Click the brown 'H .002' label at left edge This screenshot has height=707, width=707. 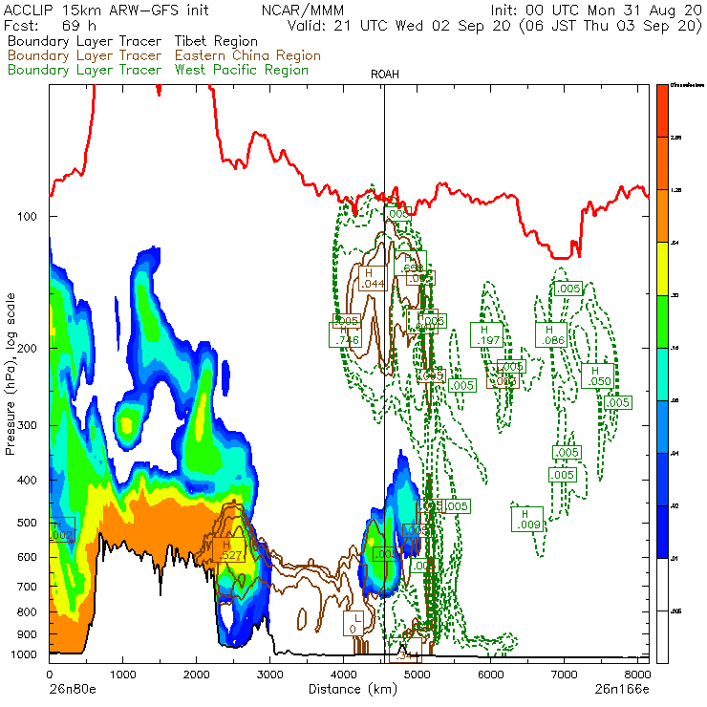(x=61, y=530)
